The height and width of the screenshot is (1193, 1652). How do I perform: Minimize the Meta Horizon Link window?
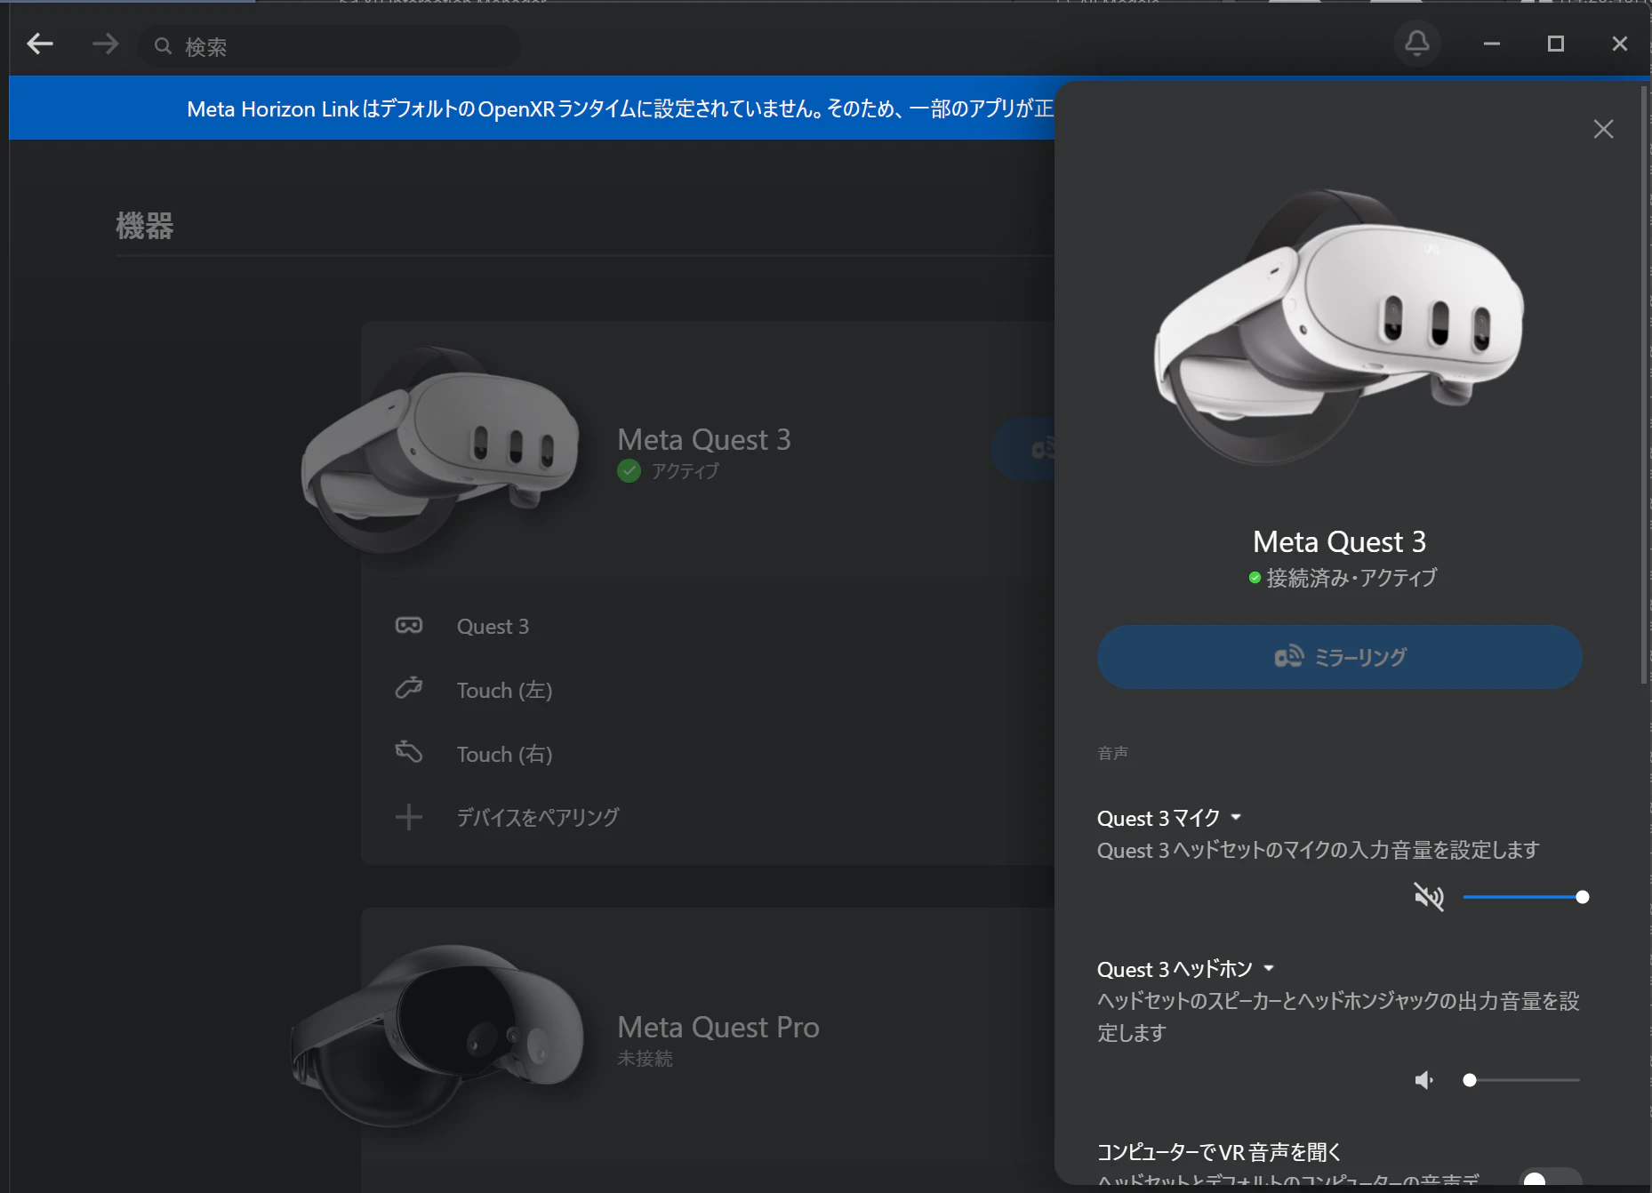1492,44
